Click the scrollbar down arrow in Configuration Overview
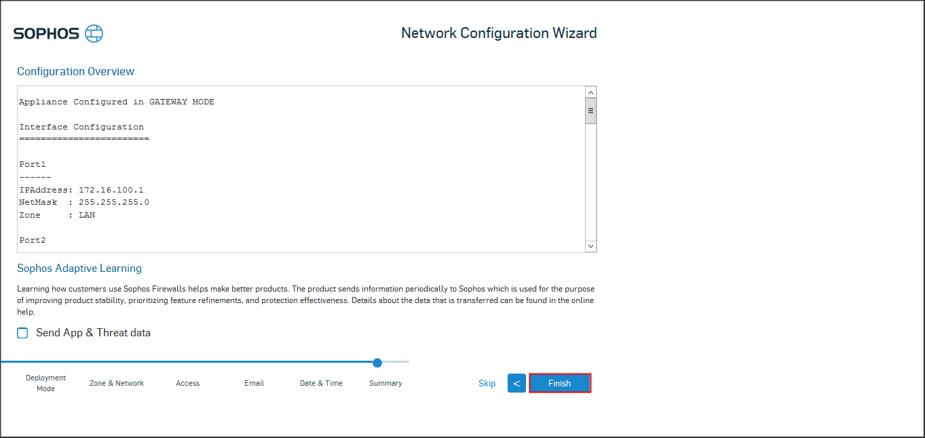Screen dimensions: 925x438 (x=590, y=246)
